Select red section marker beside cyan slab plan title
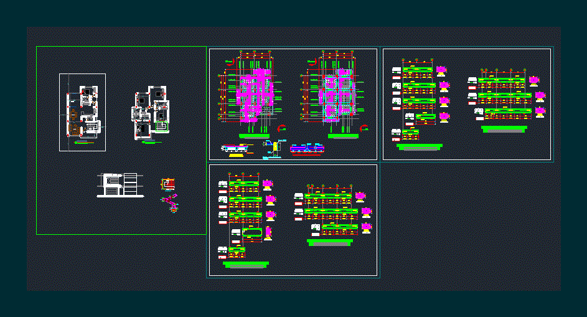The height and width of the screenshot is (317, 587). click(364, 128)
